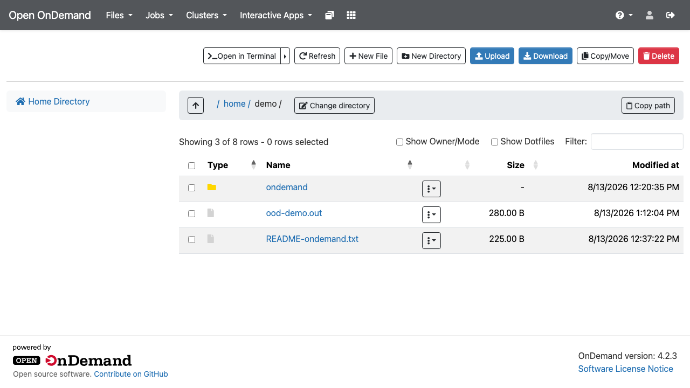690x388 pixels.
Task: Click Open in Terminal button
Action: point(242,56)
